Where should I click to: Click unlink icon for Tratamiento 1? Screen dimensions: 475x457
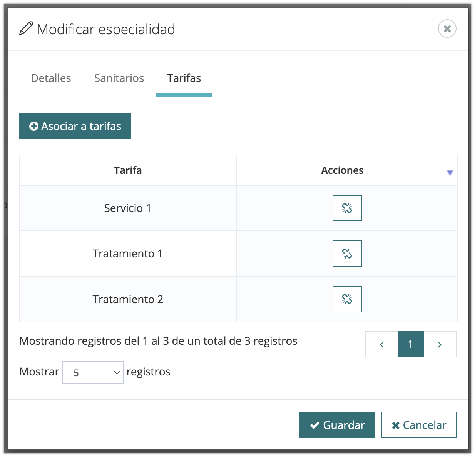347,254
